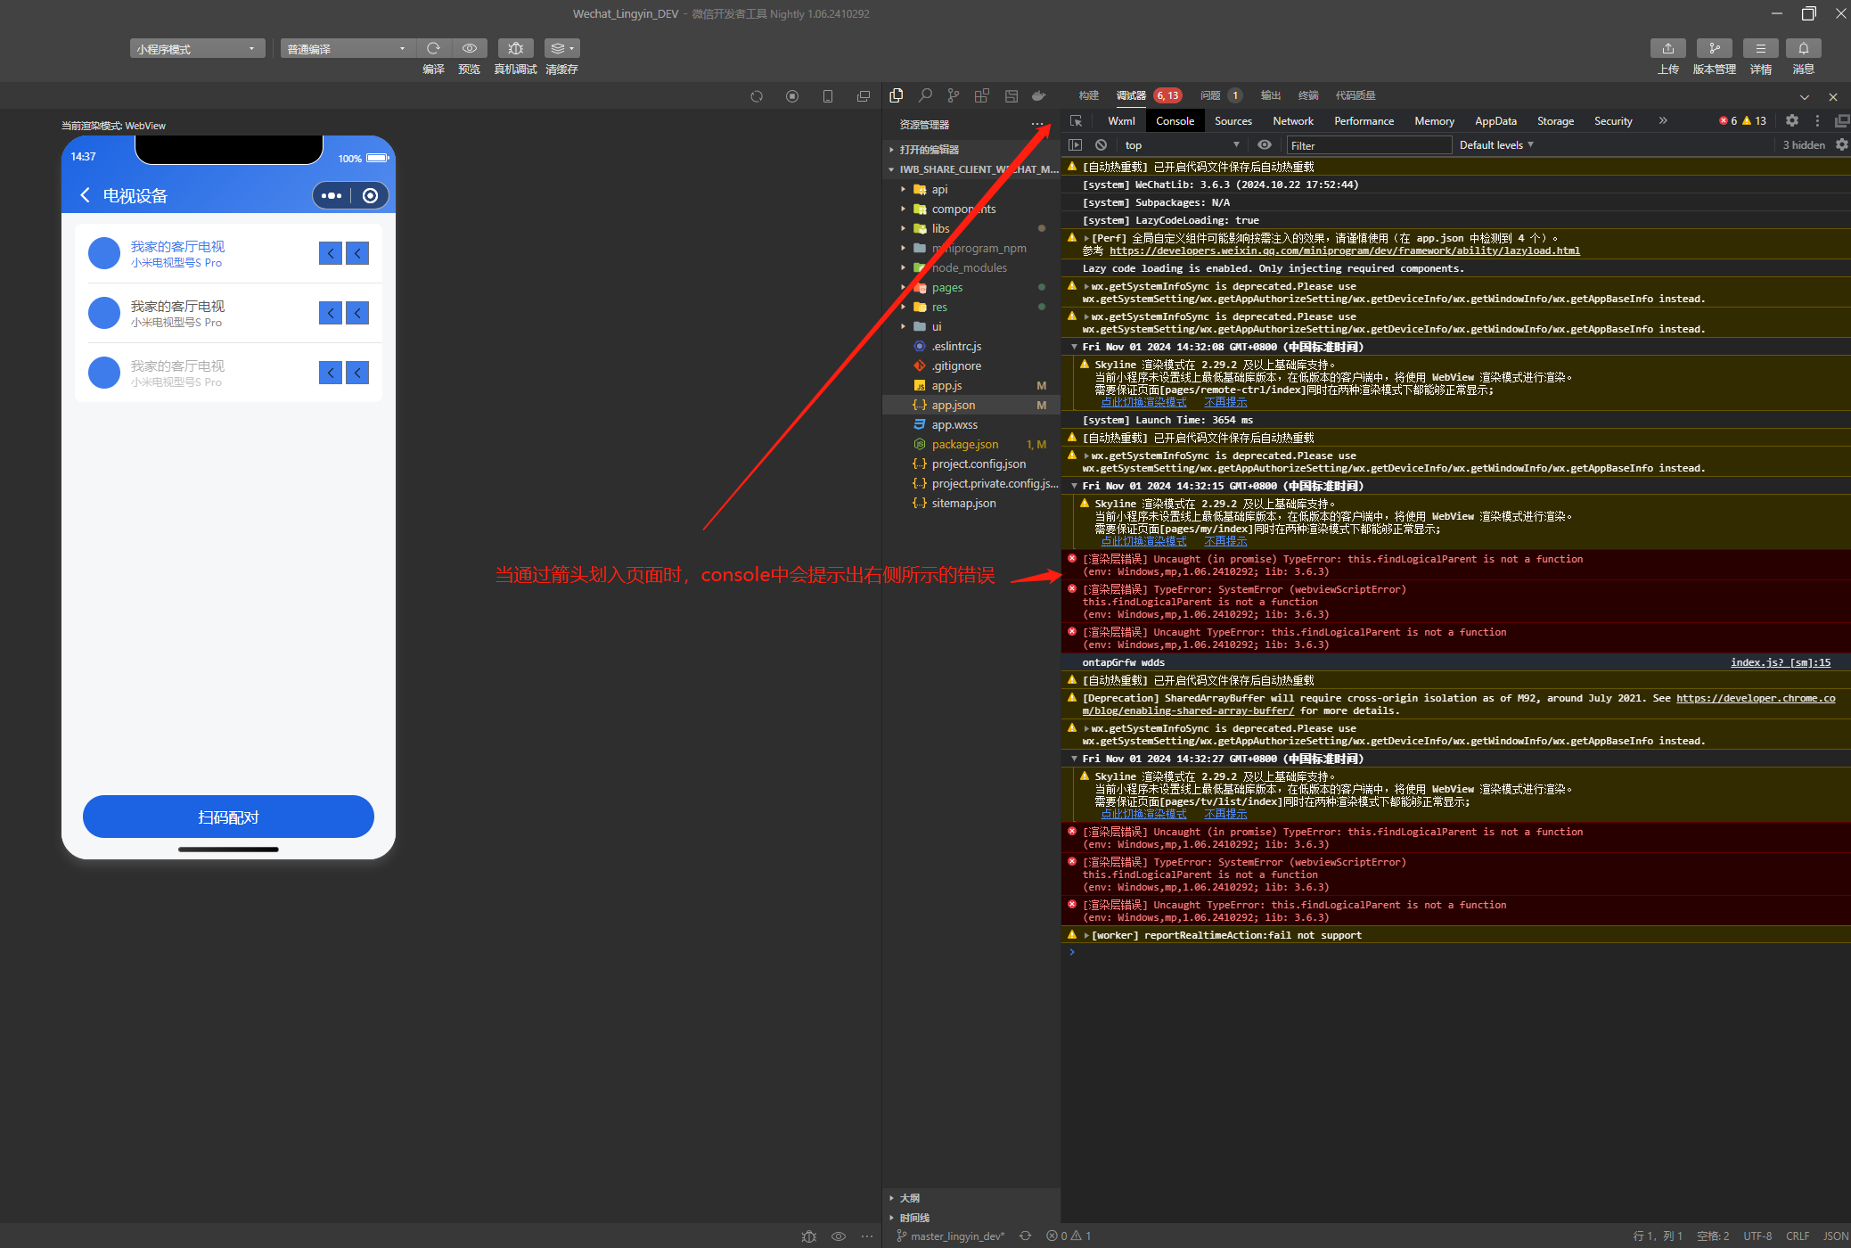Click the compile (编译) refresh icon
Image resolution: width=1851 pixels, height=1248 pixels.
click(433, 48)
